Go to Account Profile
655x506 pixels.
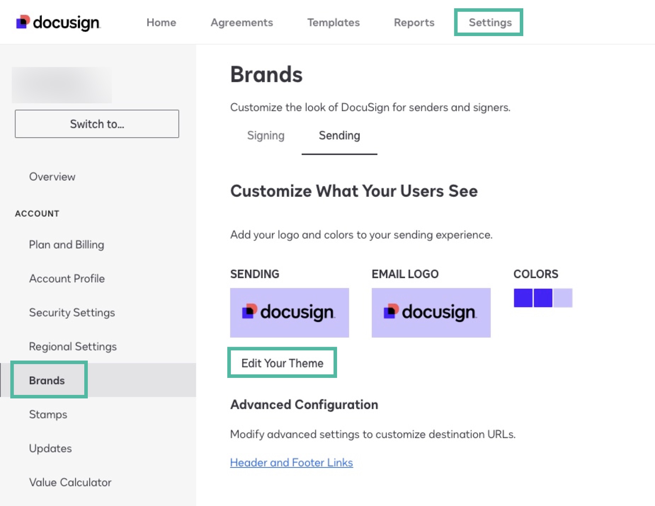(67, 278)
